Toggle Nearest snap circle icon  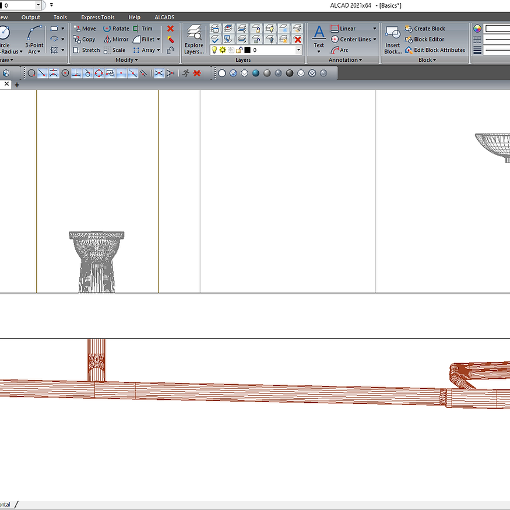(x=31, y=73)
